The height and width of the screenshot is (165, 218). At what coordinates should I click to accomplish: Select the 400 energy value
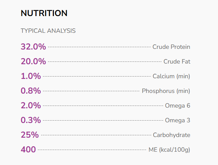click(28, 150)
